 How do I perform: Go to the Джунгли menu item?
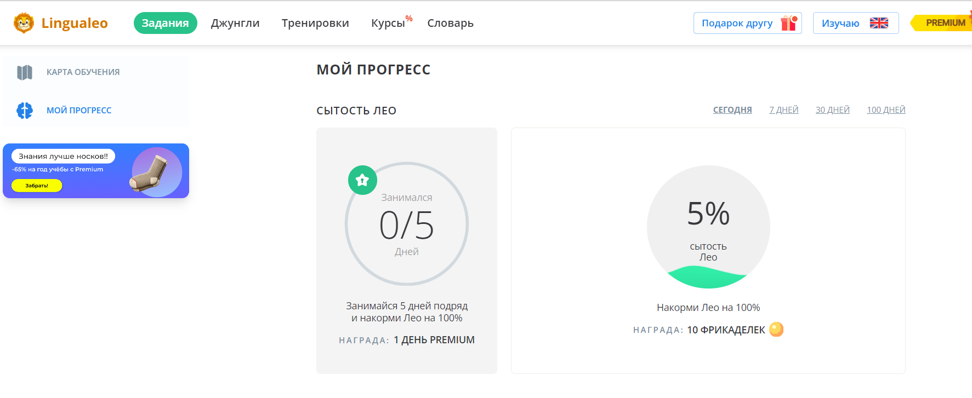[235, 23]
